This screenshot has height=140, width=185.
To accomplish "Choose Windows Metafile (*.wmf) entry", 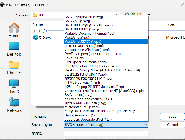I will point(106,50).
